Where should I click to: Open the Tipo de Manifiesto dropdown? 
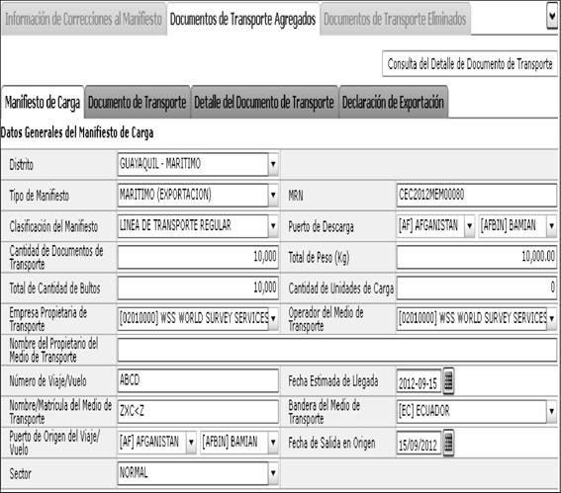(273, 195)
